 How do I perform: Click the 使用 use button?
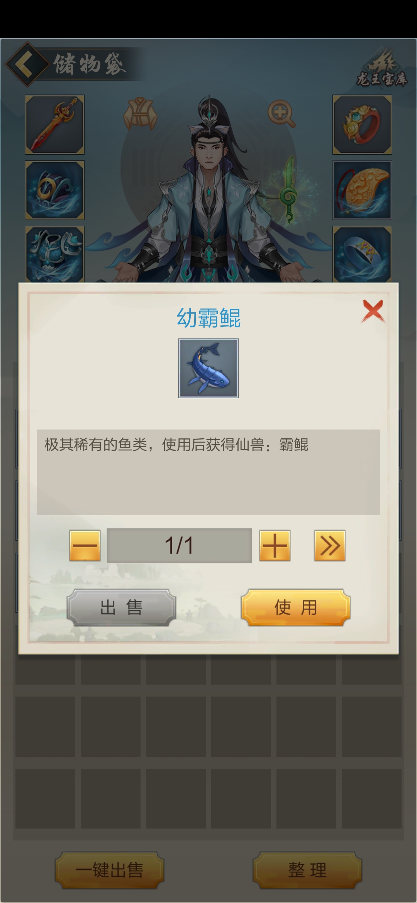[x=296, y=607]
